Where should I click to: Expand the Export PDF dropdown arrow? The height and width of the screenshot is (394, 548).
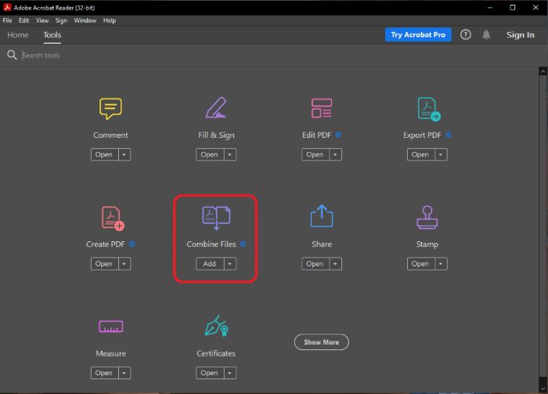[441, 154]
